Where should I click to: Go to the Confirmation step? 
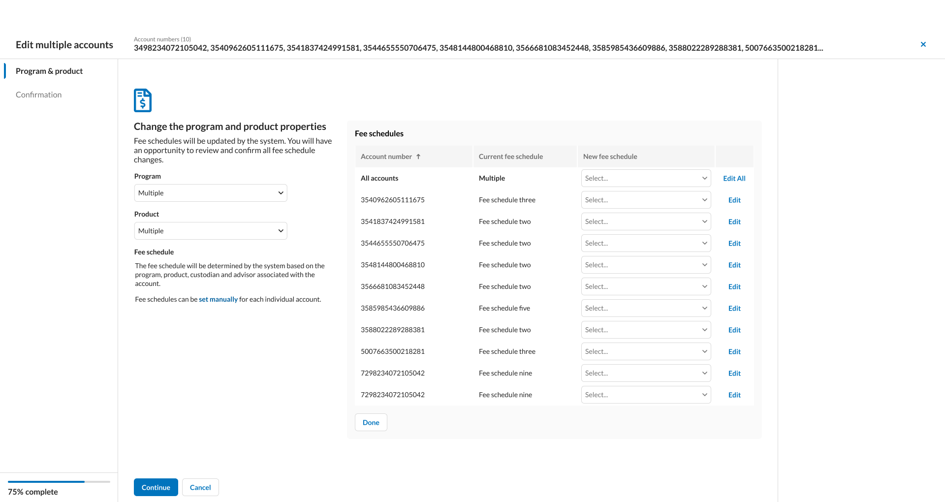tap(38, 94)
